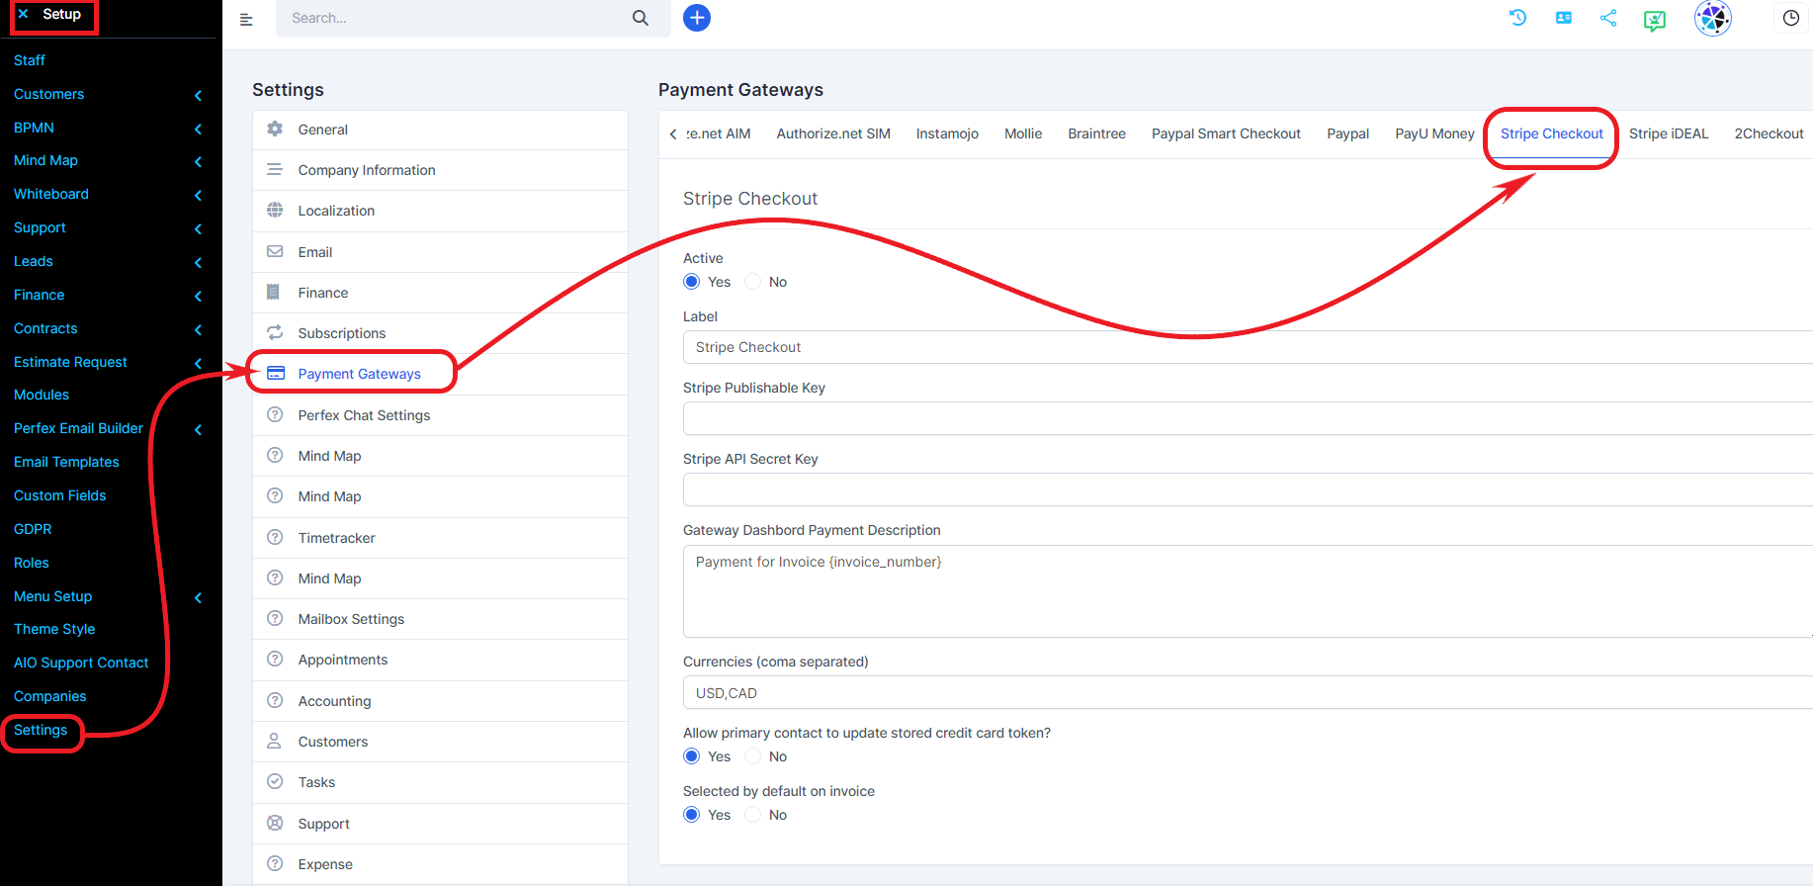Open the Stripe iDEAL tab

click(1669, 133)
